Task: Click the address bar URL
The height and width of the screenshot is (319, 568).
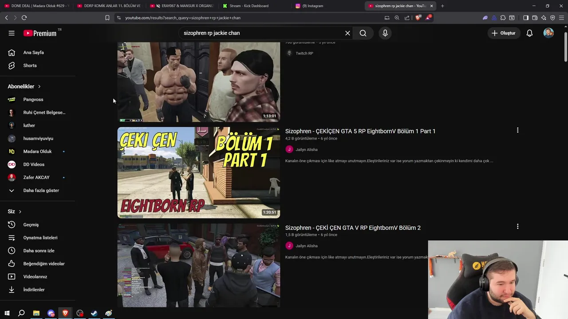Action: pyautogui.click(x=183, y=18)
